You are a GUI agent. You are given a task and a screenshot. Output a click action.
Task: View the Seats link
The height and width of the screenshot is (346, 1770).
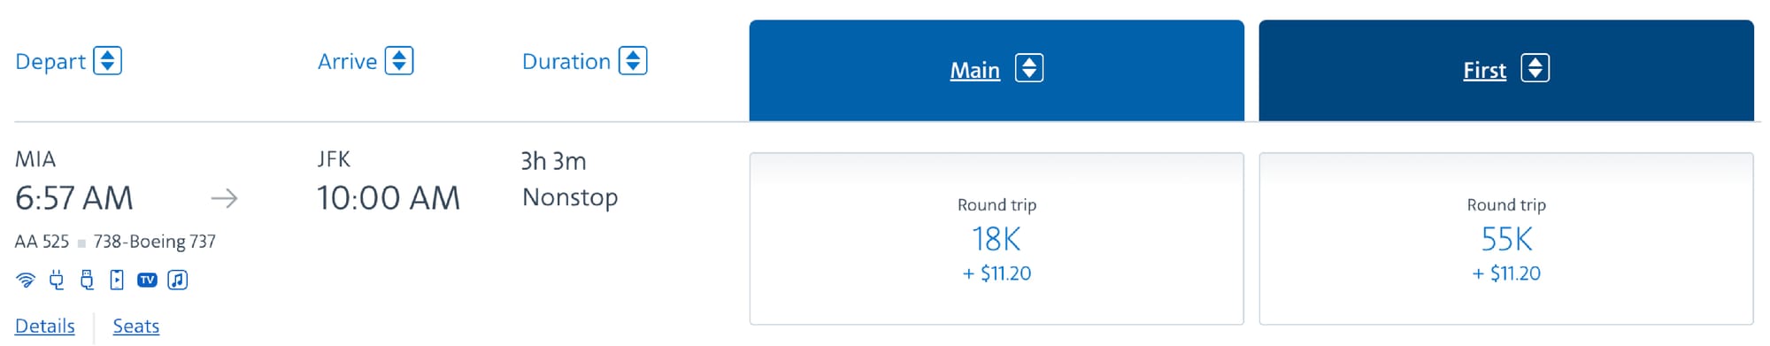click(x=136, y=326)
